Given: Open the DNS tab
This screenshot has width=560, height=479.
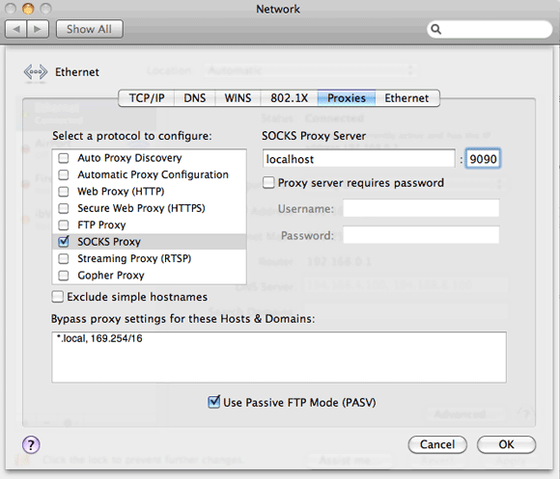Looking at the screenshot, I should tap(195, 98).
